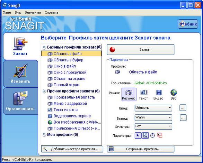The image size is (203, 163).
Task: Open the Файл menu
Action: point(7,12)
